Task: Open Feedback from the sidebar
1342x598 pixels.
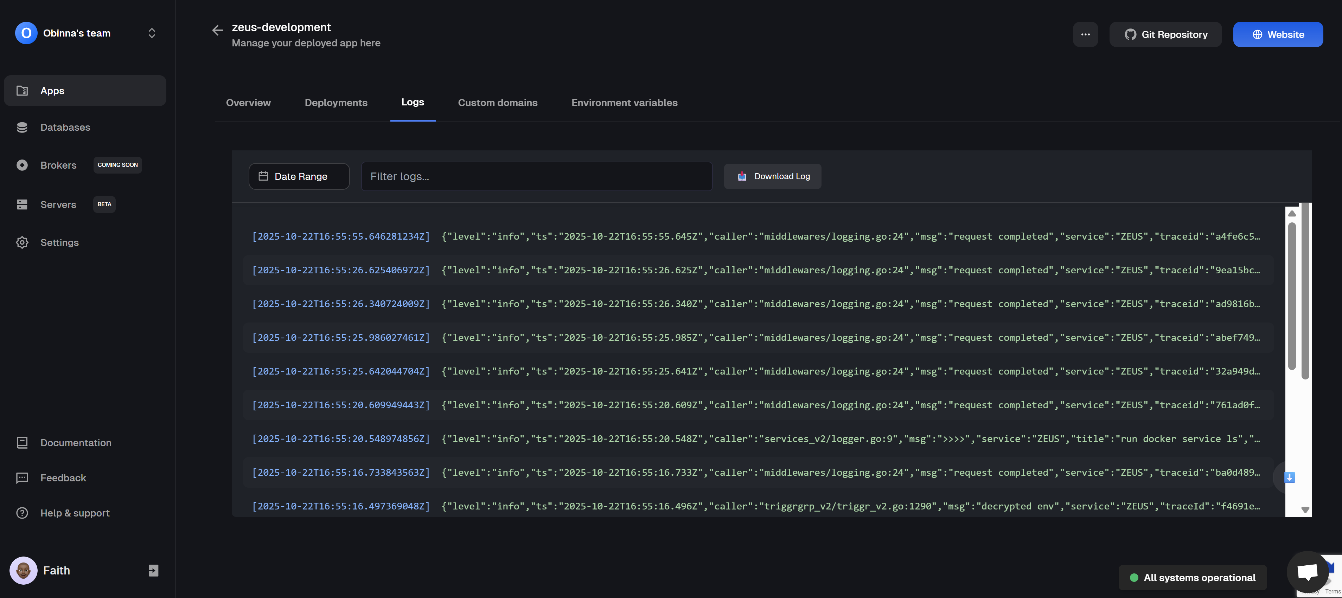Action: 63,478
